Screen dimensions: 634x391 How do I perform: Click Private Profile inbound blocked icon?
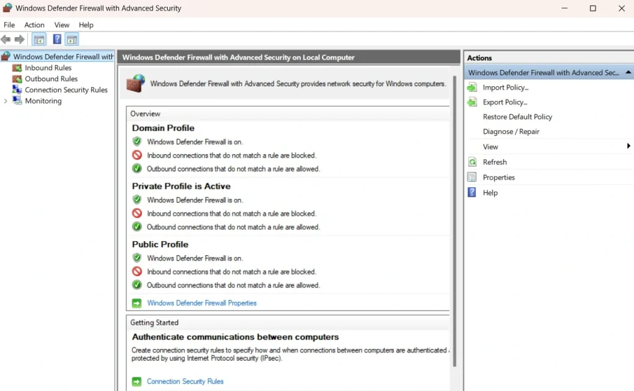pyautogui.click(x=137, y=213)
